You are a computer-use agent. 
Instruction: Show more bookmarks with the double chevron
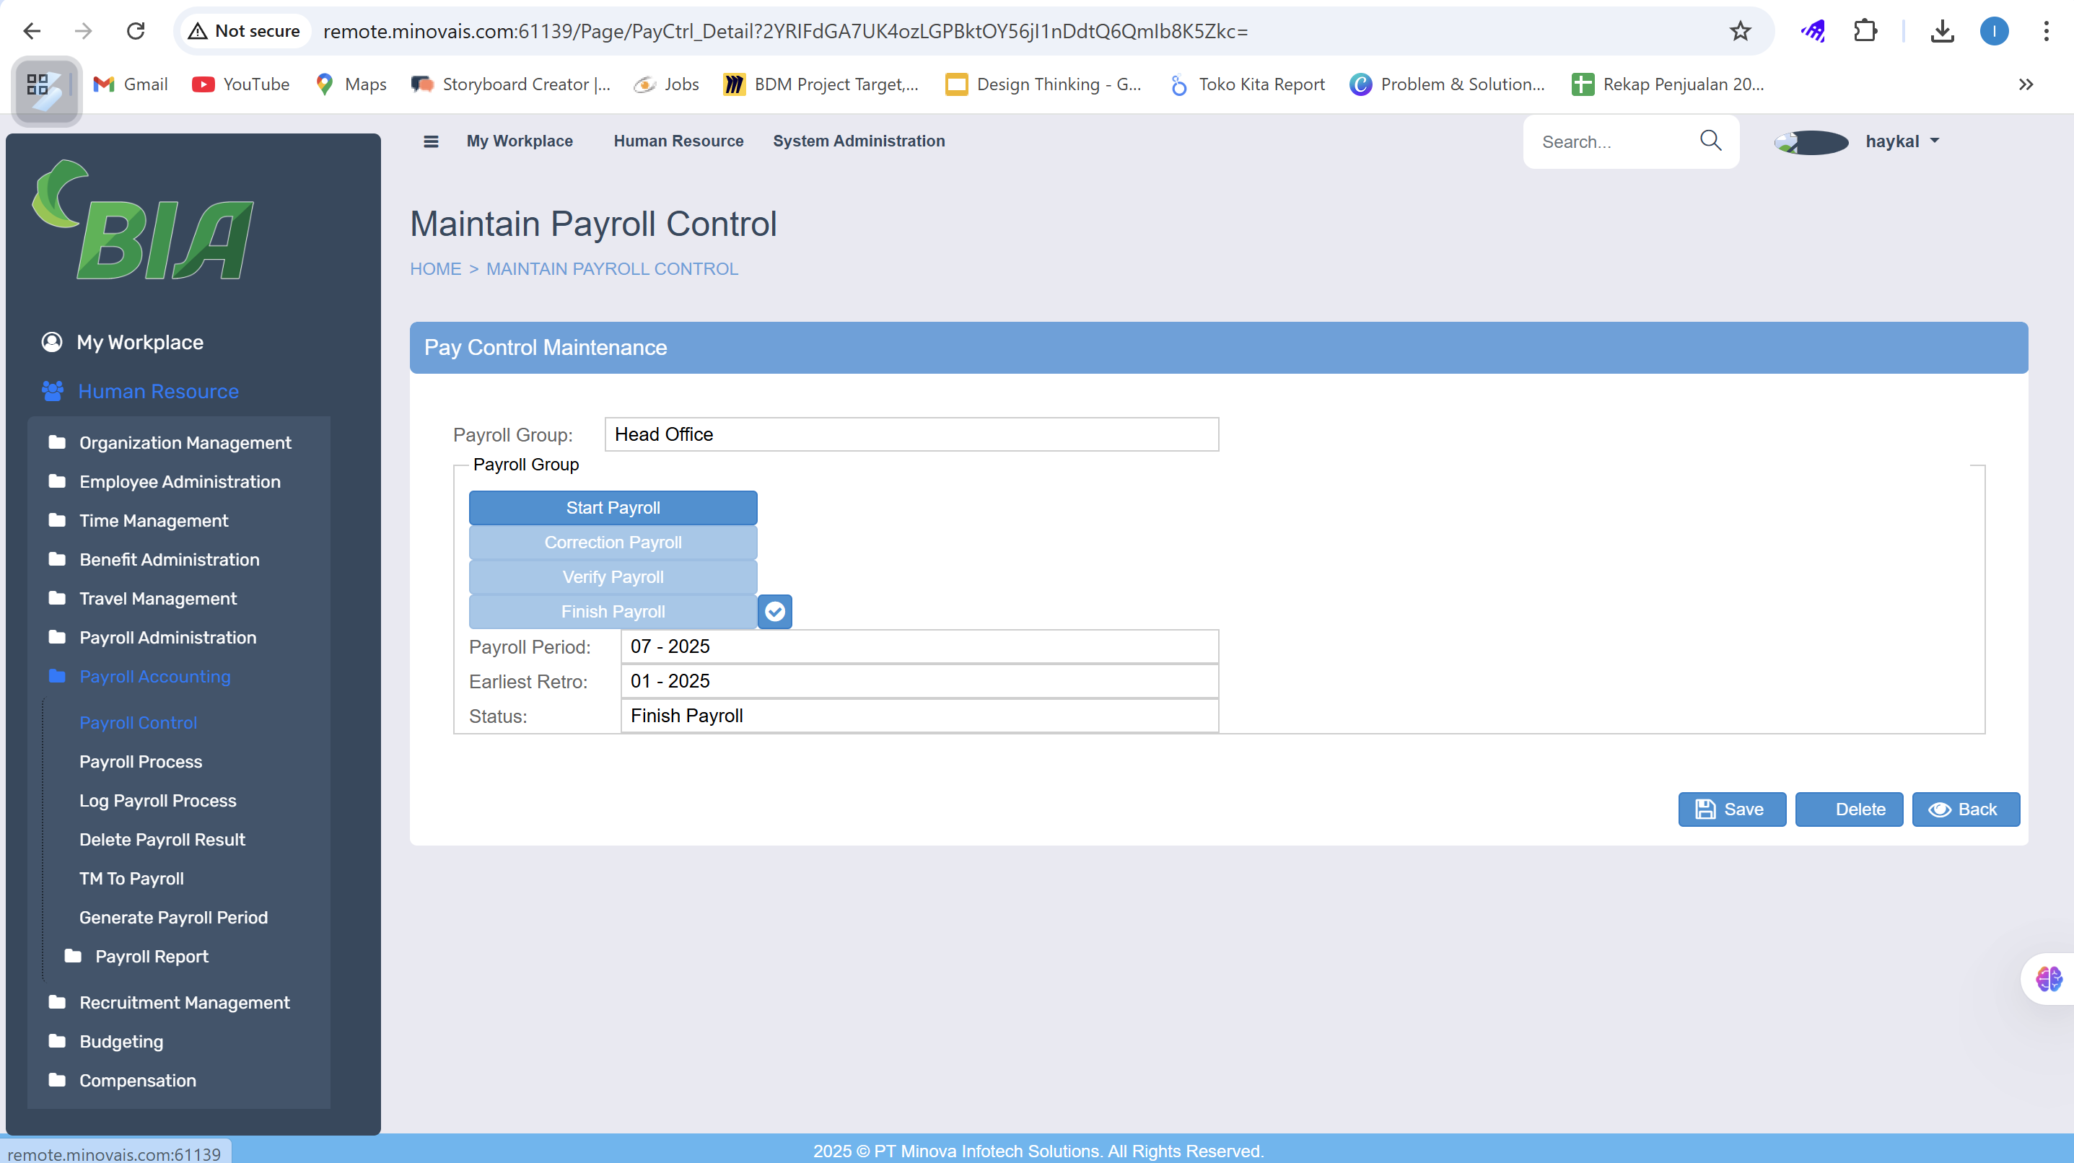pos(2026,84)
